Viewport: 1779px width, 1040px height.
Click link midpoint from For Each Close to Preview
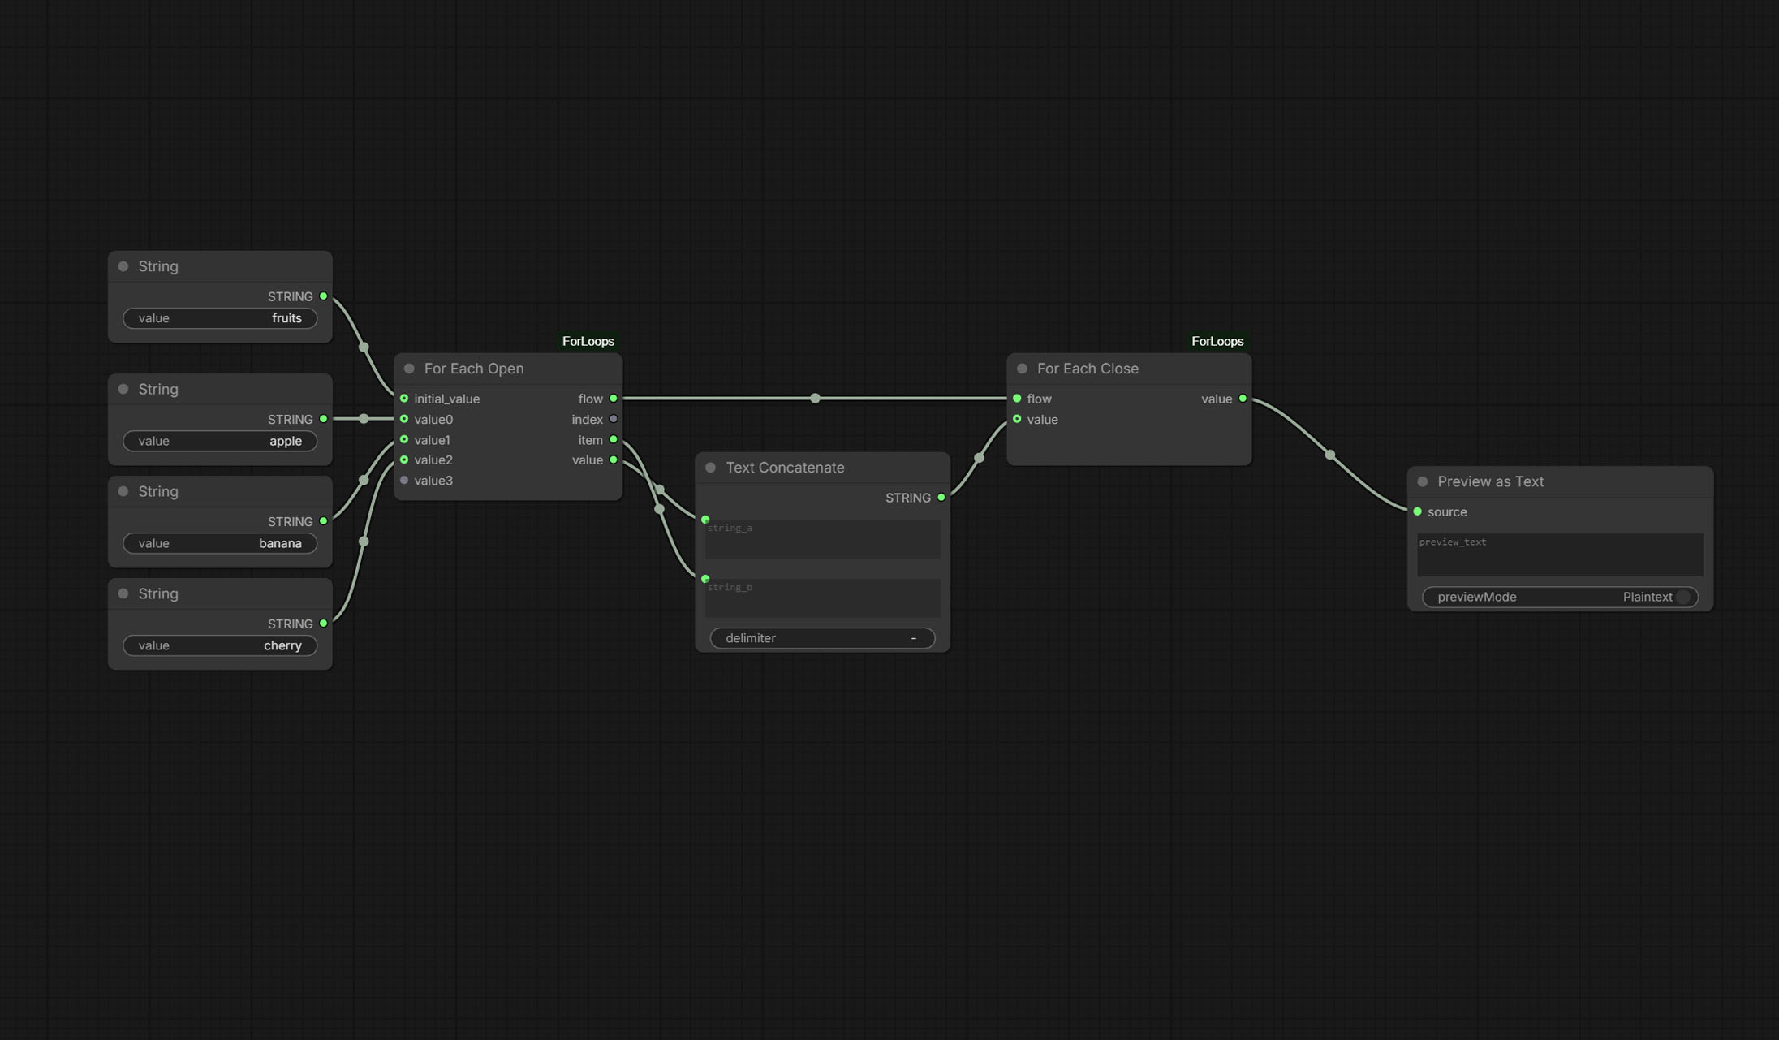coord(1330,455)
